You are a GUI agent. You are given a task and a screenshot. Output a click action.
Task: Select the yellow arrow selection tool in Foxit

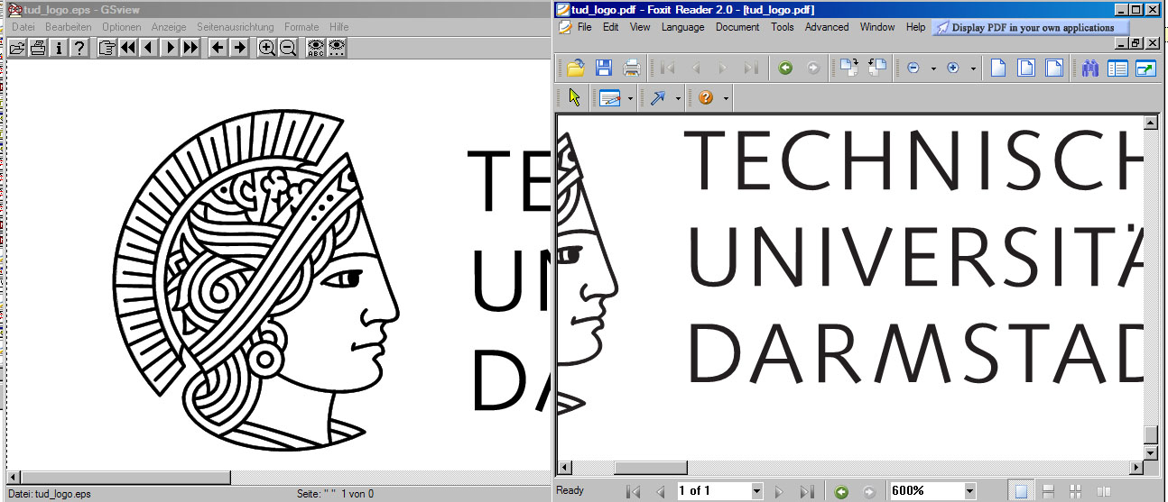[576, 97]
